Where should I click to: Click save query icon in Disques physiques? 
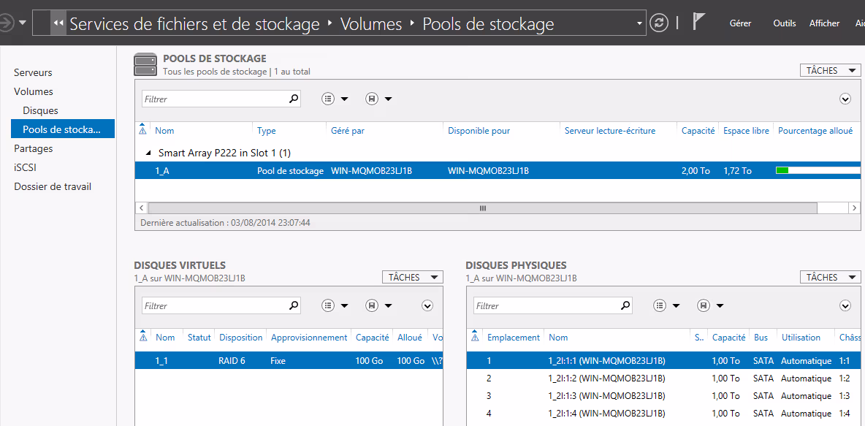click(704, 306)
